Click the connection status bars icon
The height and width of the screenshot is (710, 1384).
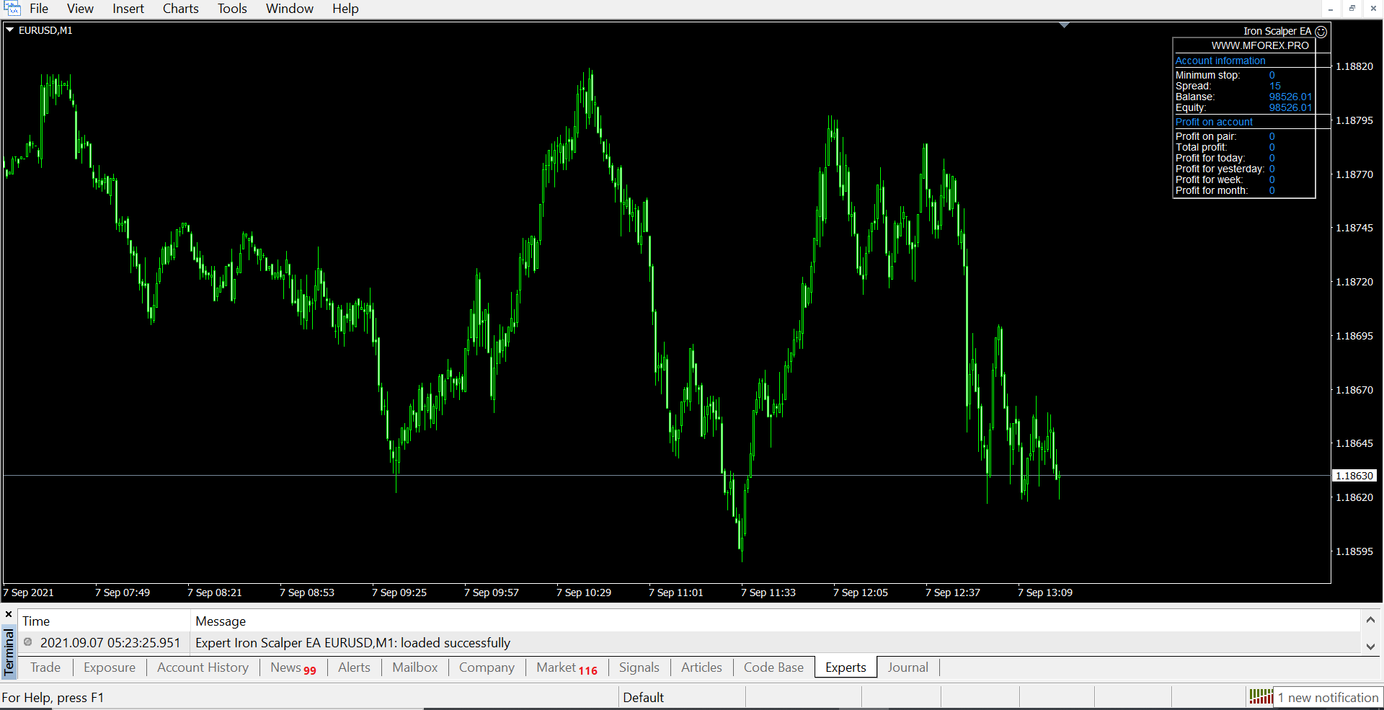click(x=1260, y=696)
